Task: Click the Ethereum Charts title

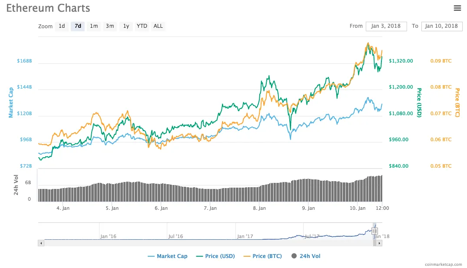Action: click(x=48, y=8)
